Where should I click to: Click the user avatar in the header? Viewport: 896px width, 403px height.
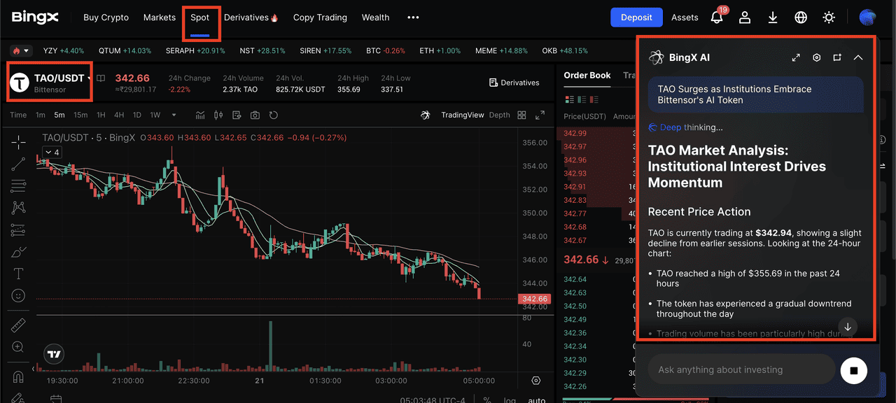pos(867,17)
